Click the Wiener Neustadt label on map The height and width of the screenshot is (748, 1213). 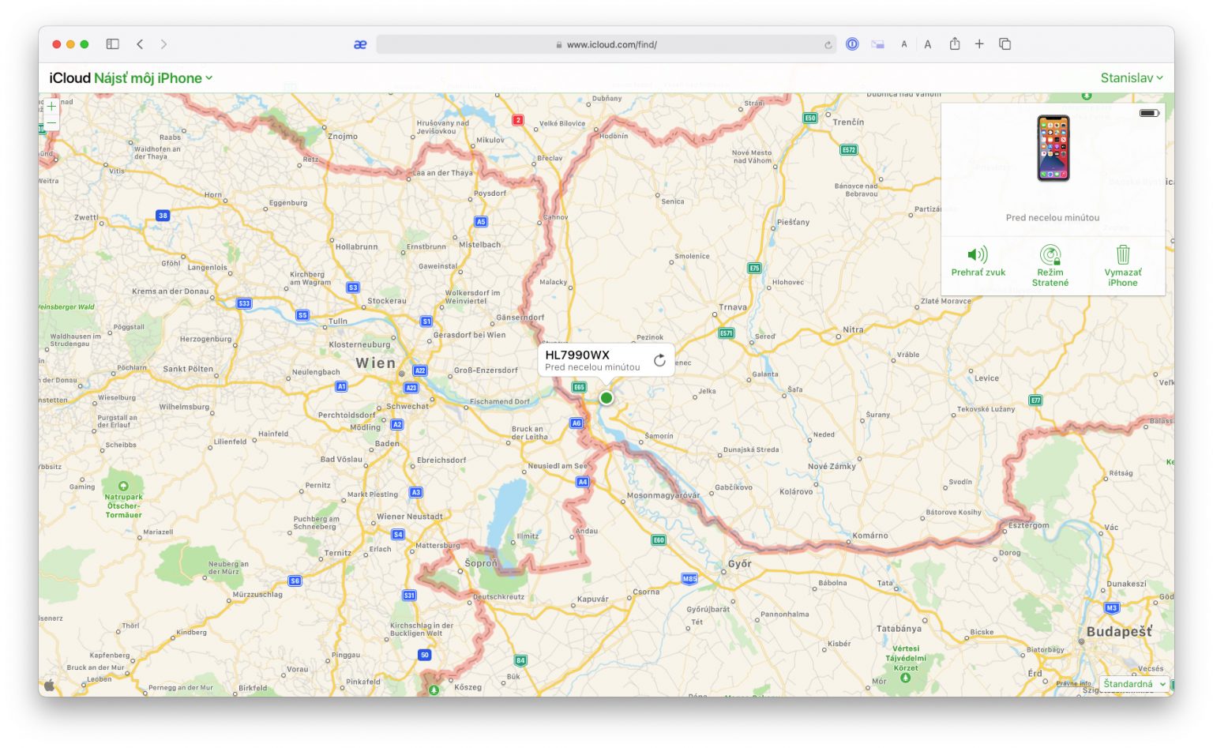pyautogui.click(x=410, y=517)
